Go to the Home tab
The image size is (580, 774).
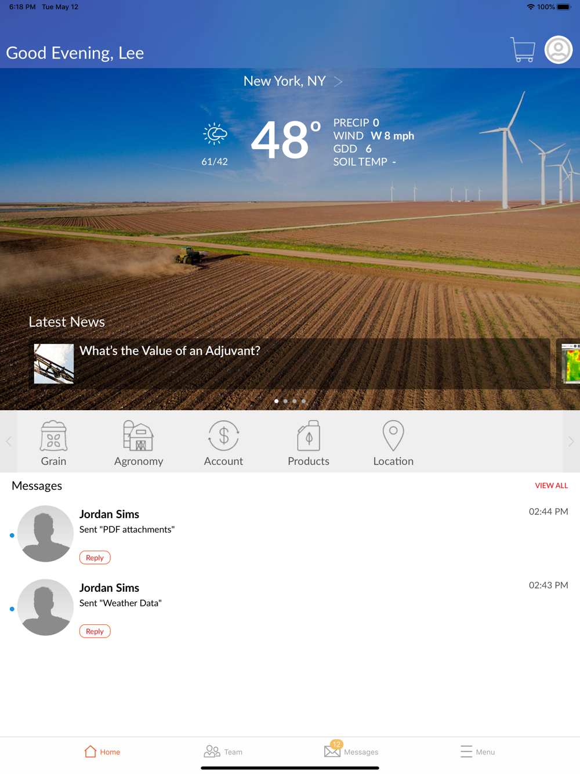102,751
